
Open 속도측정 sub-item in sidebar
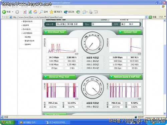coord(27,37)
